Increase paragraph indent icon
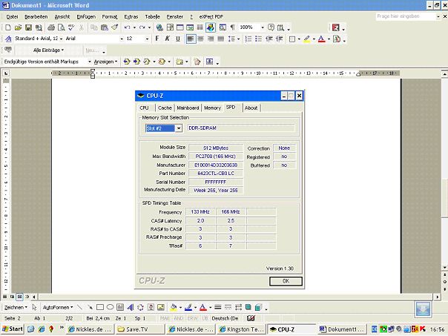 [279, 39]
